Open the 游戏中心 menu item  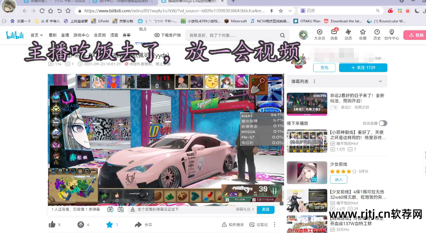click(81, 35)
